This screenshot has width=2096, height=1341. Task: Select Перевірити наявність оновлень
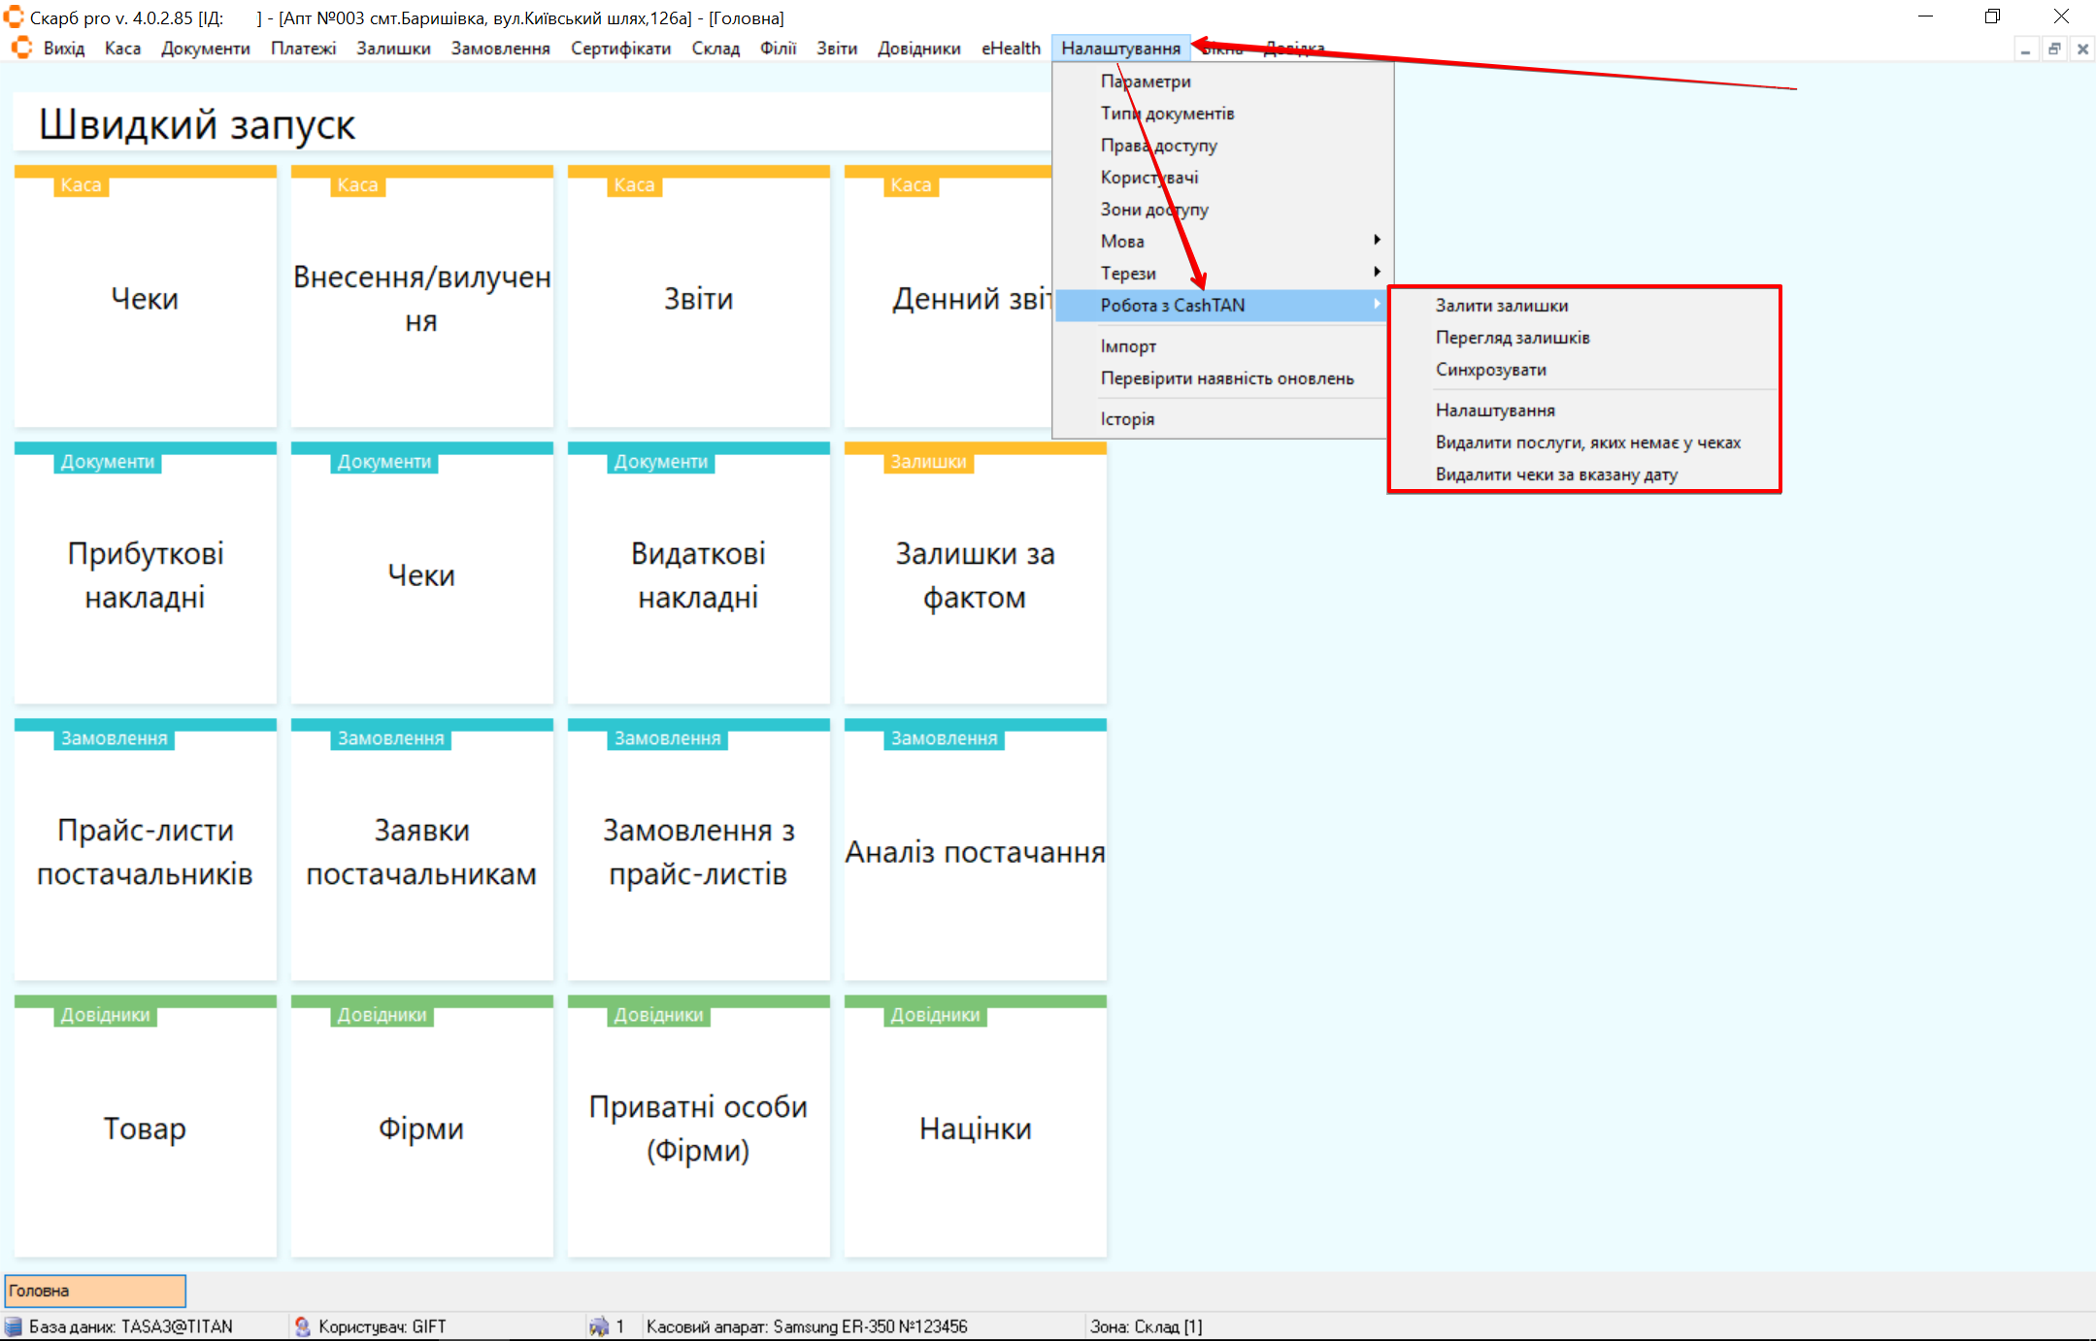(x=1226, y=377)
